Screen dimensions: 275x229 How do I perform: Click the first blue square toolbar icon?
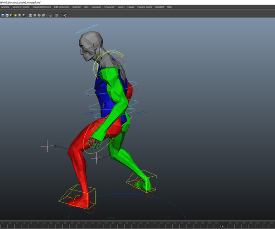(2, 15)
